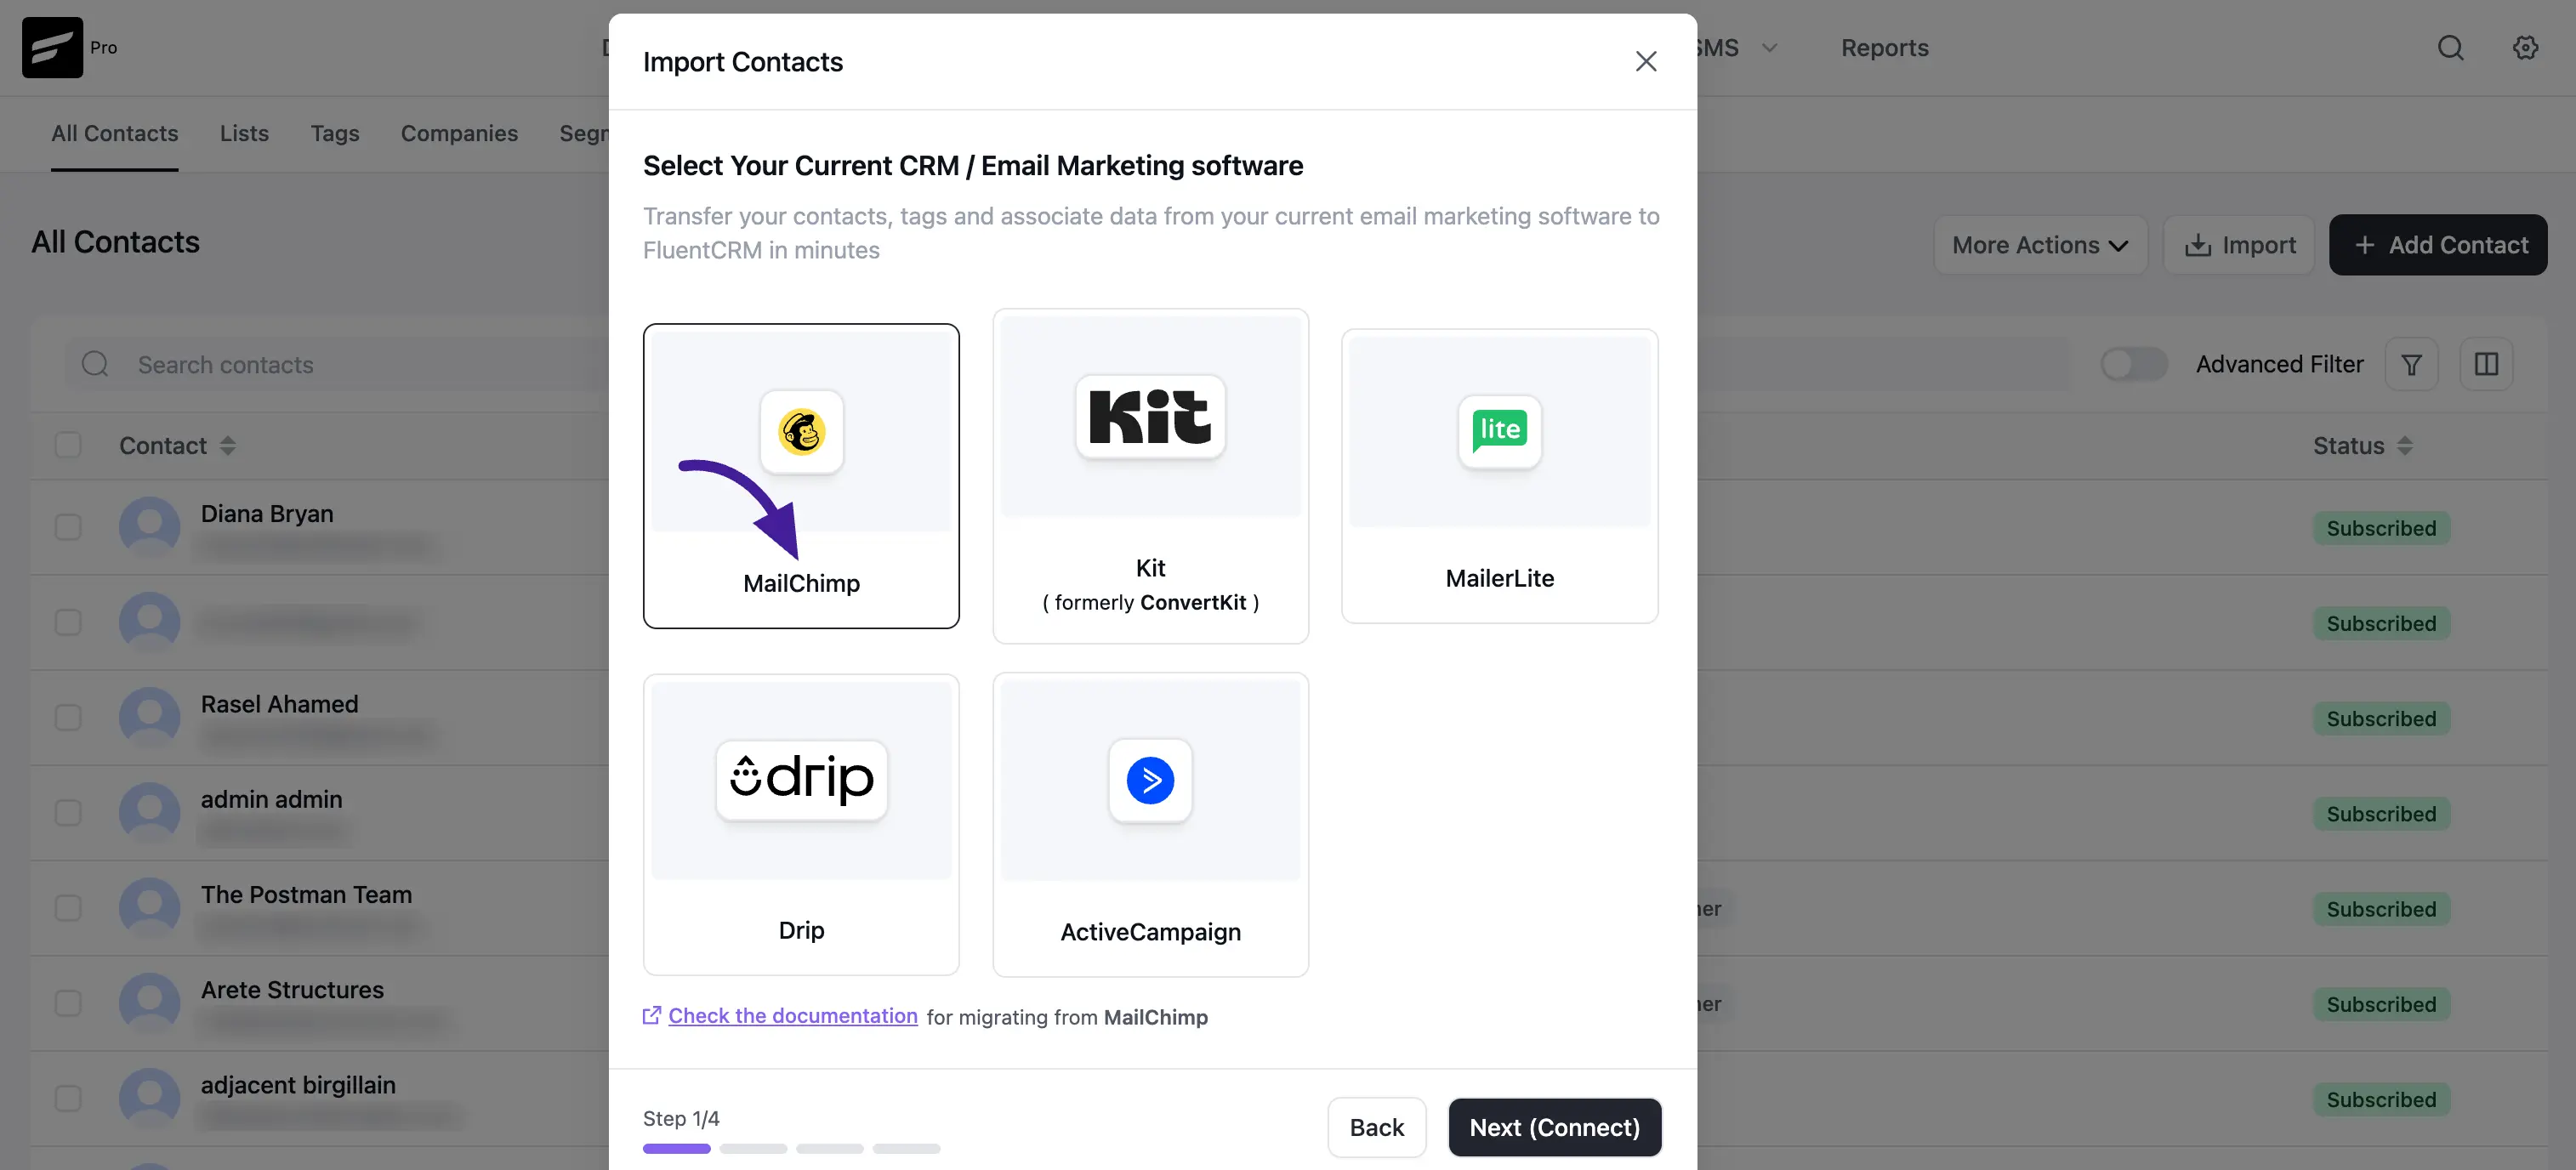2576x1170 pixels.
Task: Open the column layout icon
Action: (x=2486, y=365)
